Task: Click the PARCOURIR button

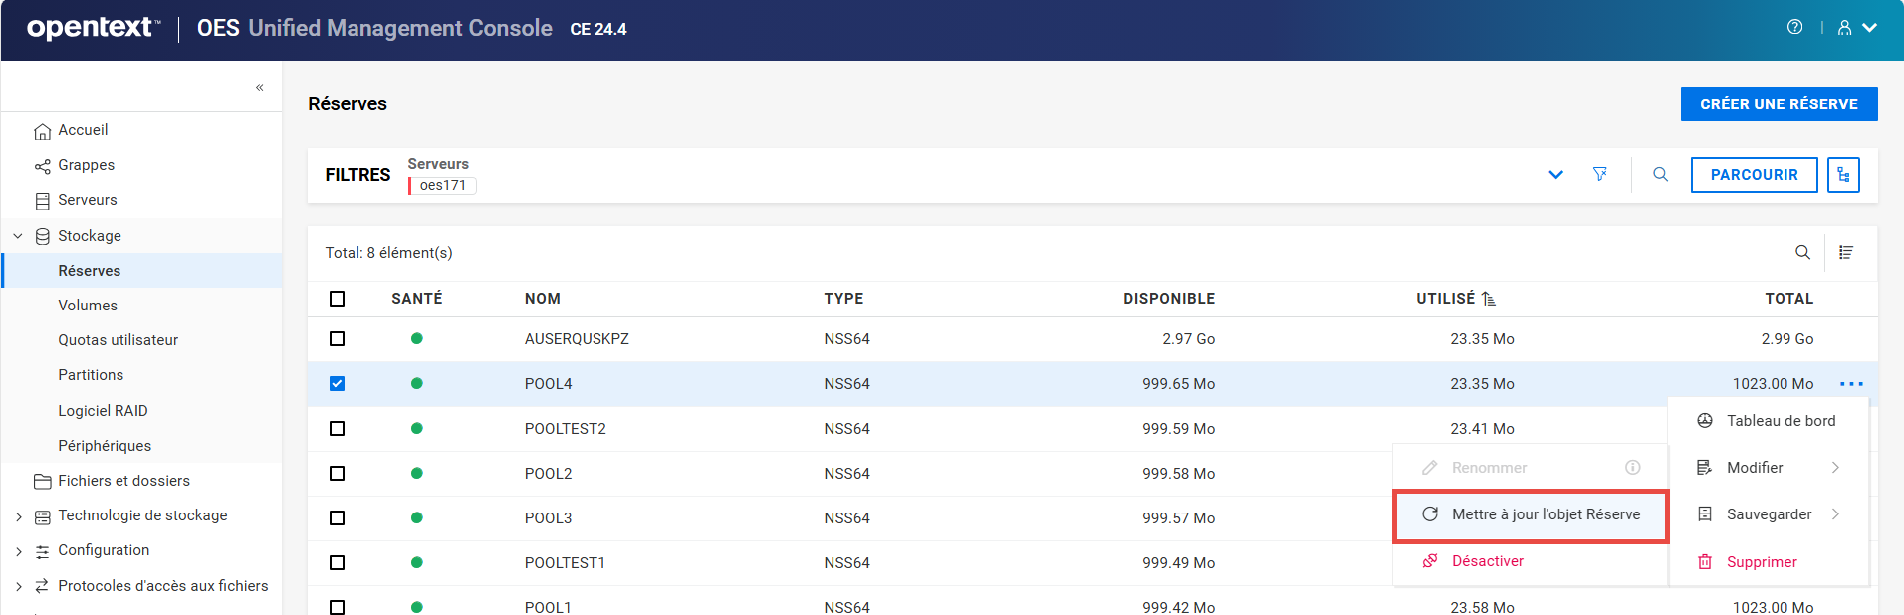Action: click(x=1754, y=175)
